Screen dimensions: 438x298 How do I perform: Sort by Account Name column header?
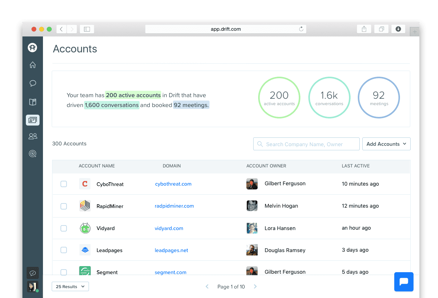pyautogui.click(x=97, y=166)
